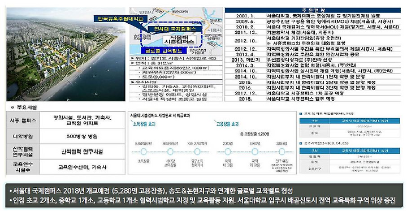The width and height of the screenshot is (407, 211).
Task: Click the '대학병원' row label
Action: point(23,136)
